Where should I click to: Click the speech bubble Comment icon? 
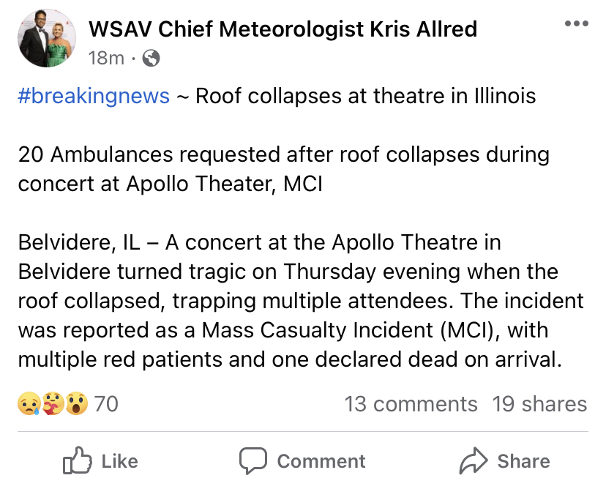pos(253,460)
